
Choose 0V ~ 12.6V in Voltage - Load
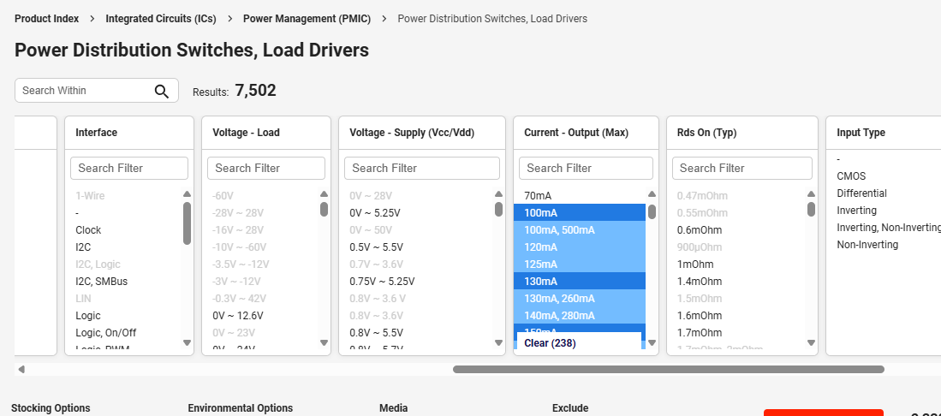pos(236,315)
